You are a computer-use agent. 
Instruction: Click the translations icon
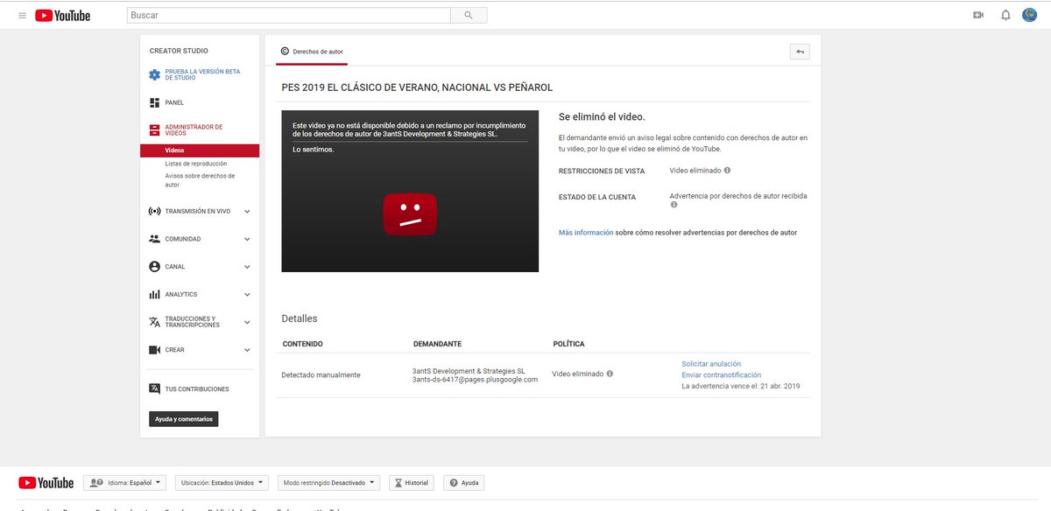tap(155, 322)
